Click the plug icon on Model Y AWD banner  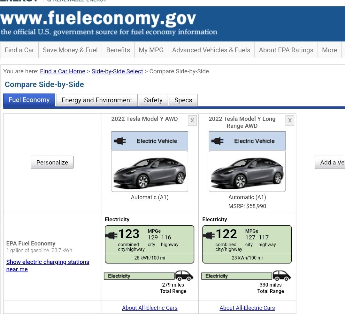[120, 141]
